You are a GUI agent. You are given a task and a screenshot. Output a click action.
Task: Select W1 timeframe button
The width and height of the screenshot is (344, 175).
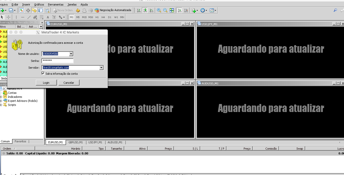click(116, 17)
